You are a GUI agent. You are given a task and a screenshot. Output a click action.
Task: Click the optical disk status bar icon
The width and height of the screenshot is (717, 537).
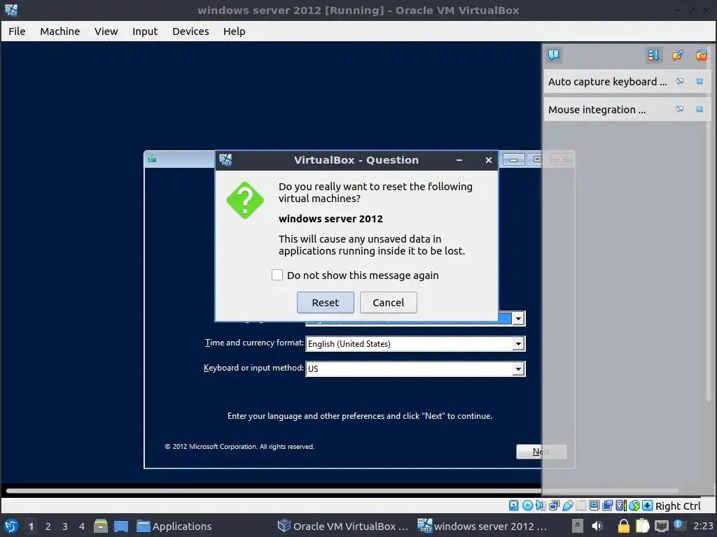[527, 506]
